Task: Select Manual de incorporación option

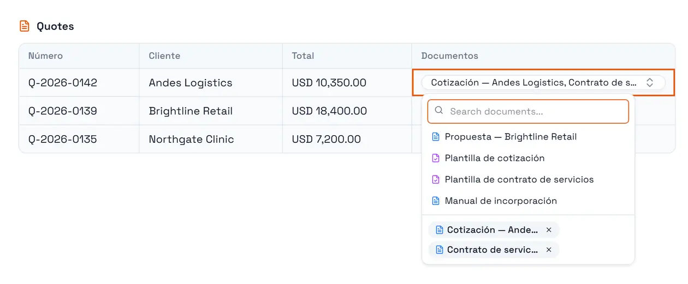Action: click(528, 201)
